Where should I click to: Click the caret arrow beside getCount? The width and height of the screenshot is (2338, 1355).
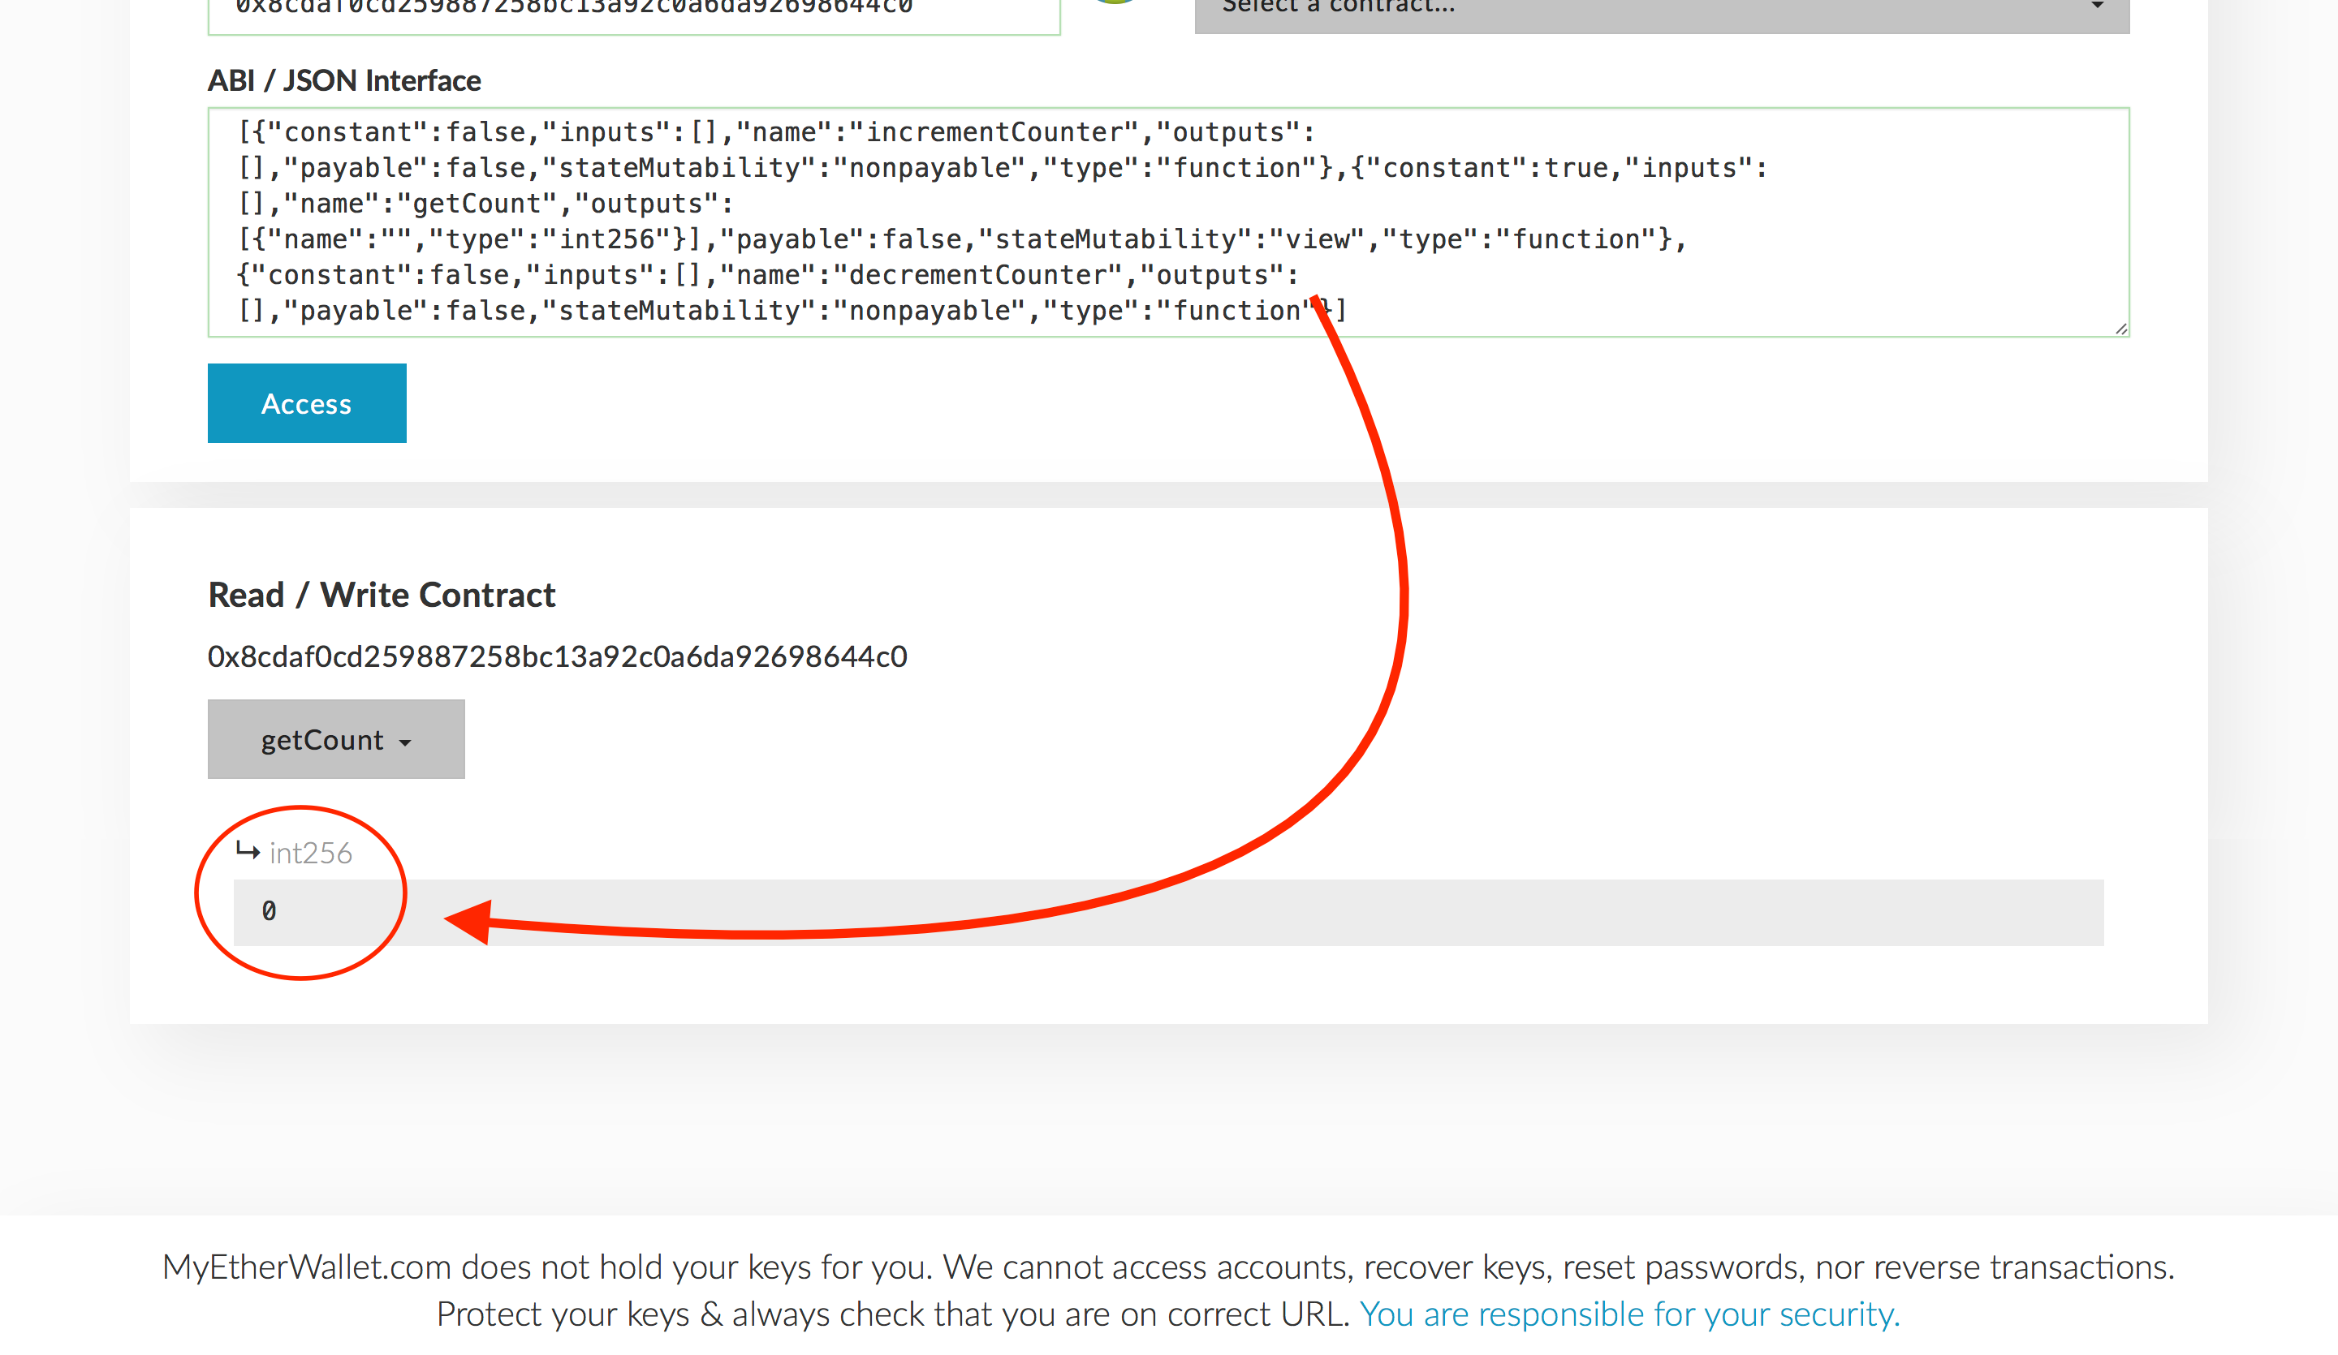point(405,743)
